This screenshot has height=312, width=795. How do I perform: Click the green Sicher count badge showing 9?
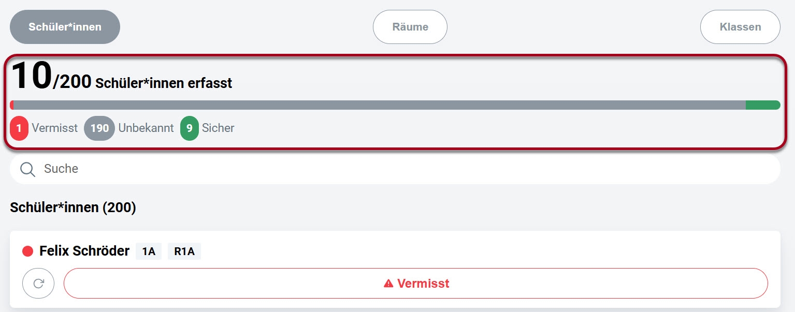190,128
